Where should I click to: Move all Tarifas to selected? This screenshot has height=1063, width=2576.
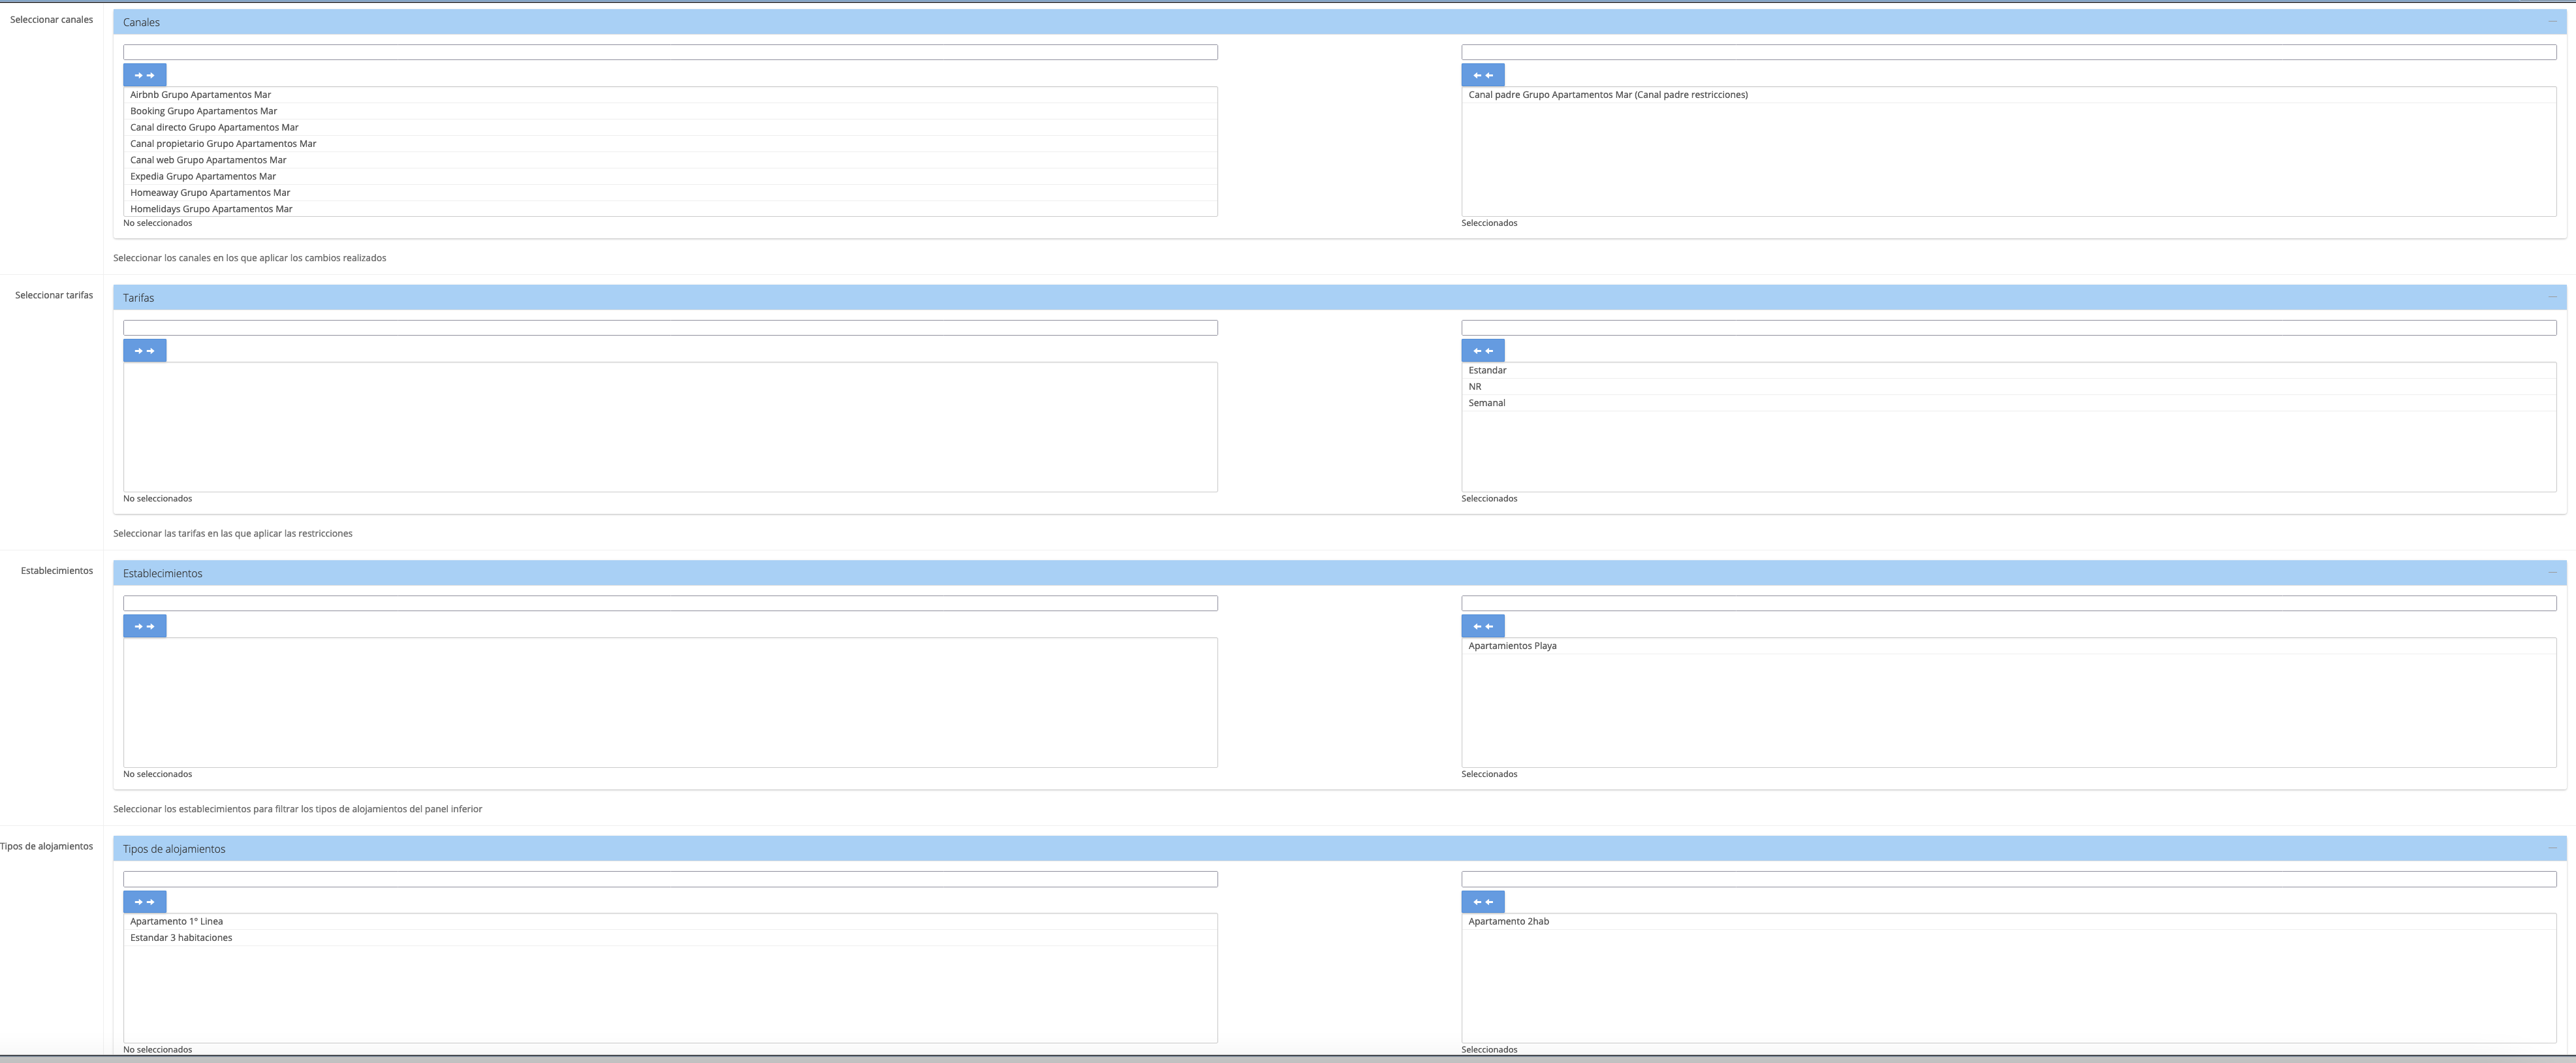coord(144,351)
